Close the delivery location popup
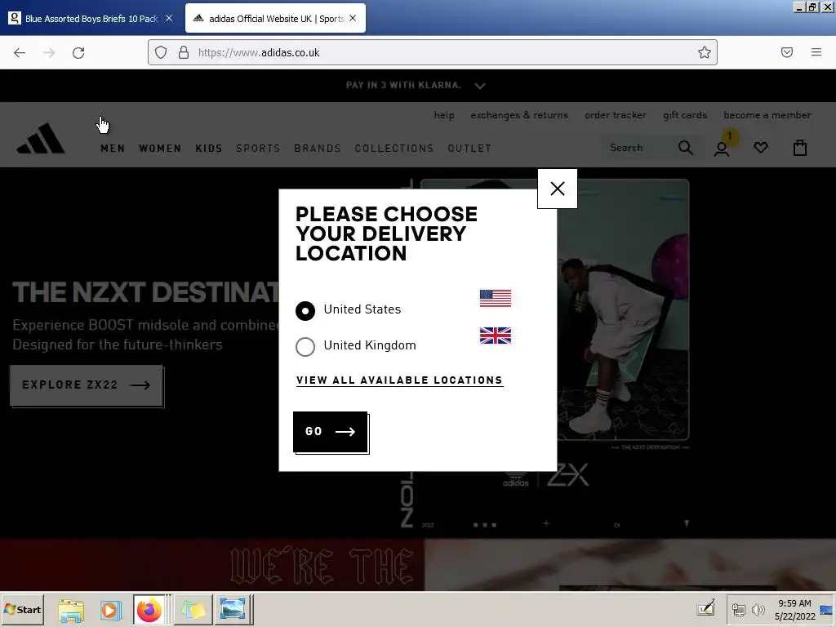Image resolution: width=836 pixels, height=627 pixels. tap(557, 189)
